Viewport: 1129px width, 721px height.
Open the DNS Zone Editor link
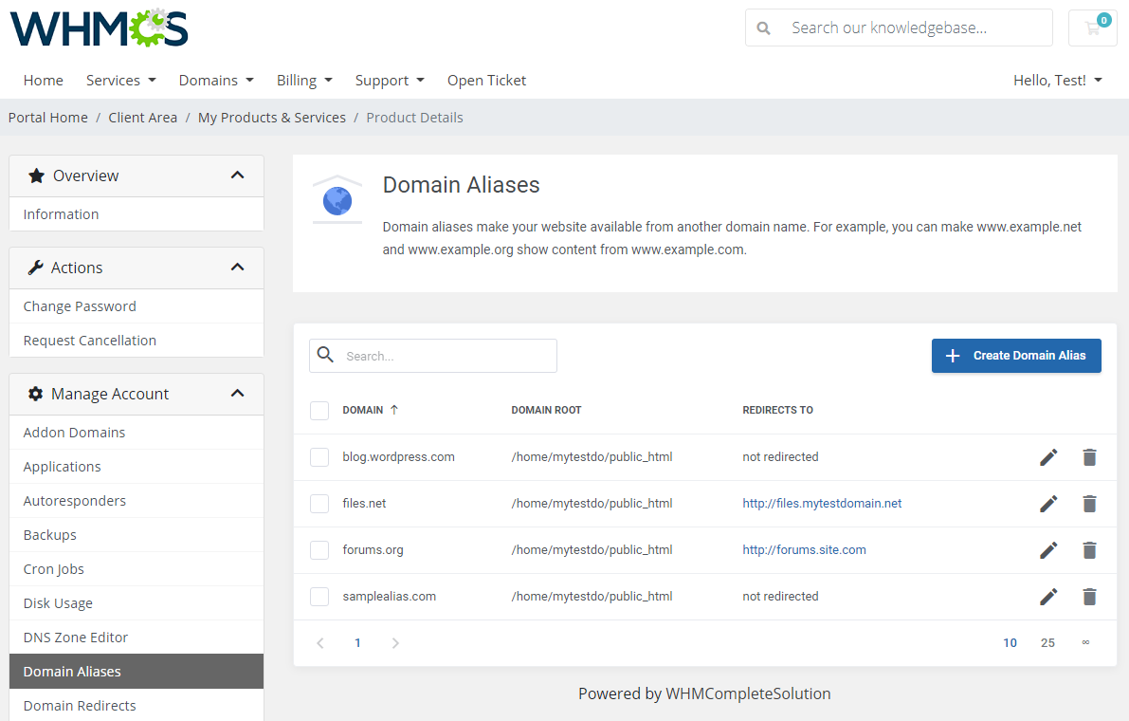73,637
